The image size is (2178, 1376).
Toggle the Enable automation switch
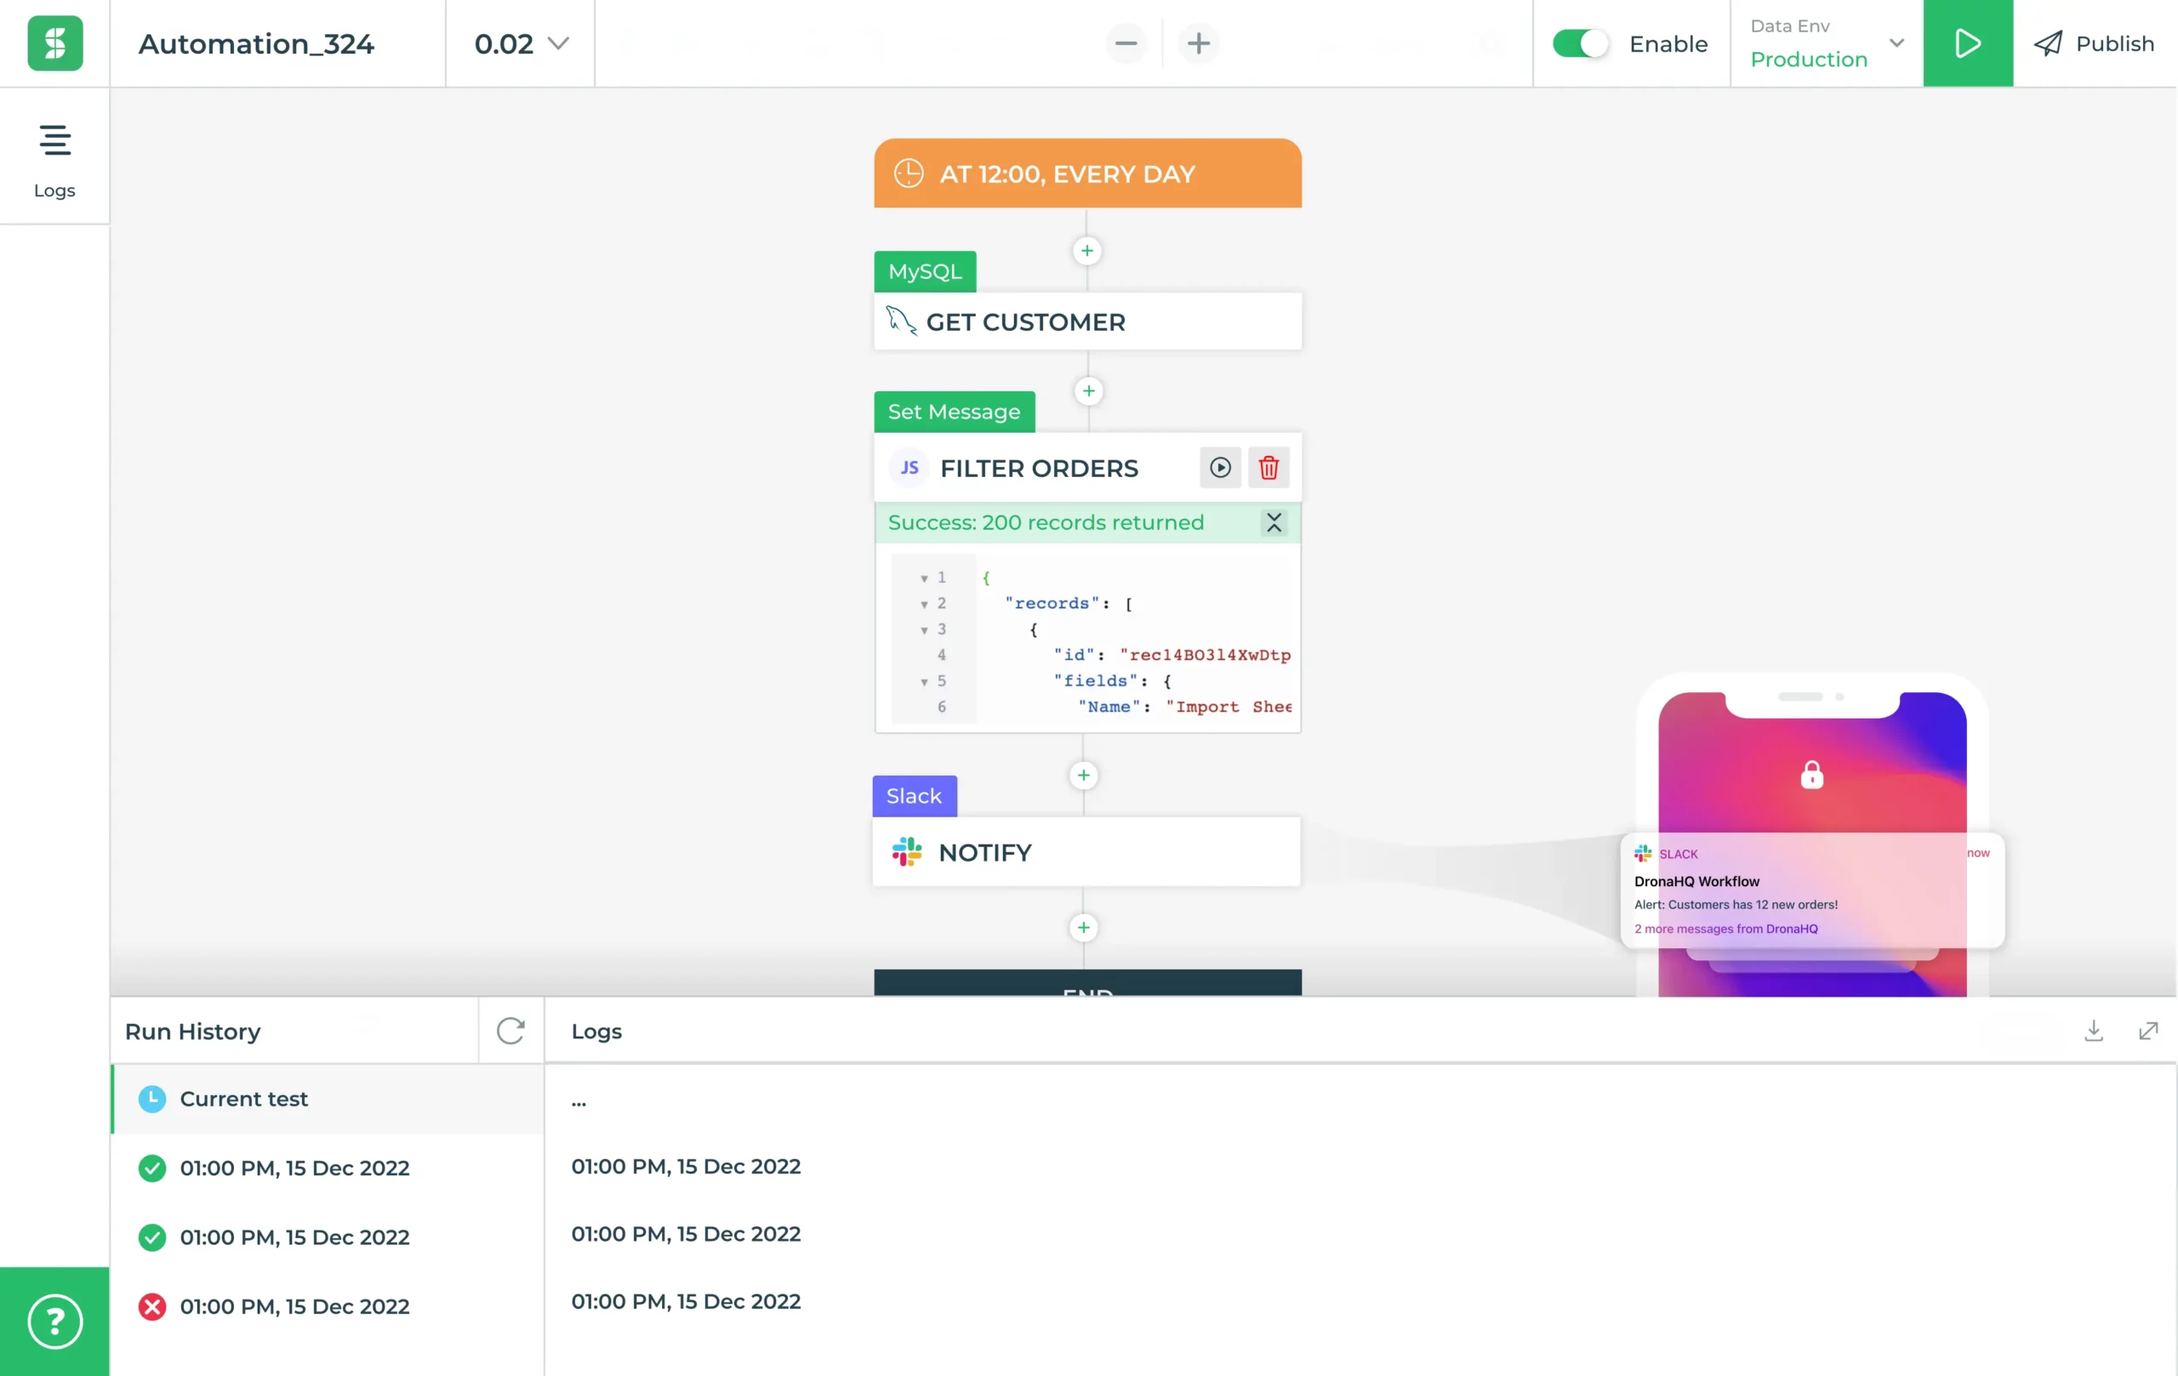1579,43
